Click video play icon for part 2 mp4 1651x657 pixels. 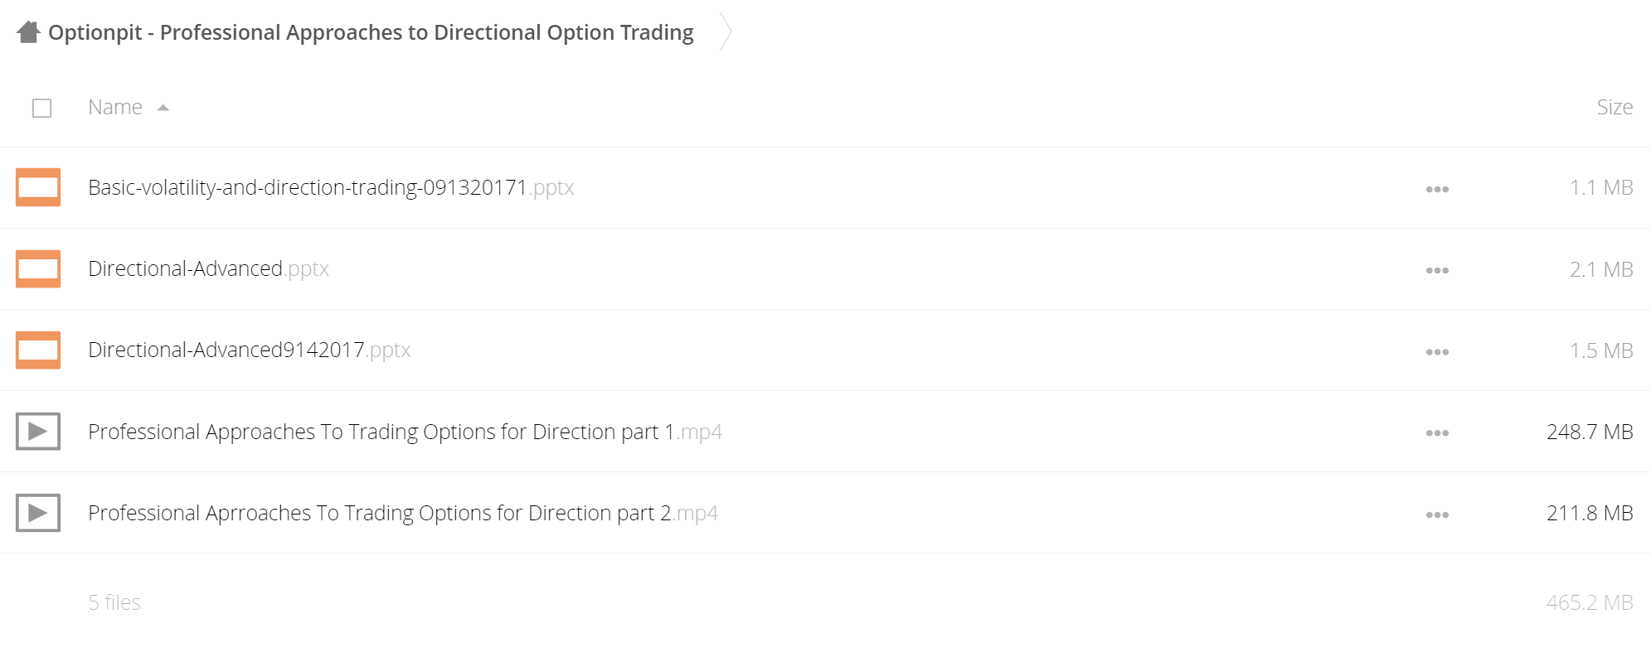[38, 512]
